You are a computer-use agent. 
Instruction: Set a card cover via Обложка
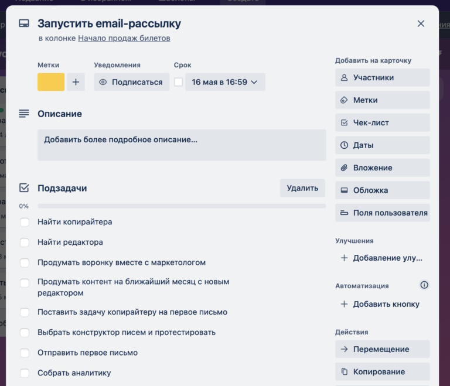click(382, 190)
